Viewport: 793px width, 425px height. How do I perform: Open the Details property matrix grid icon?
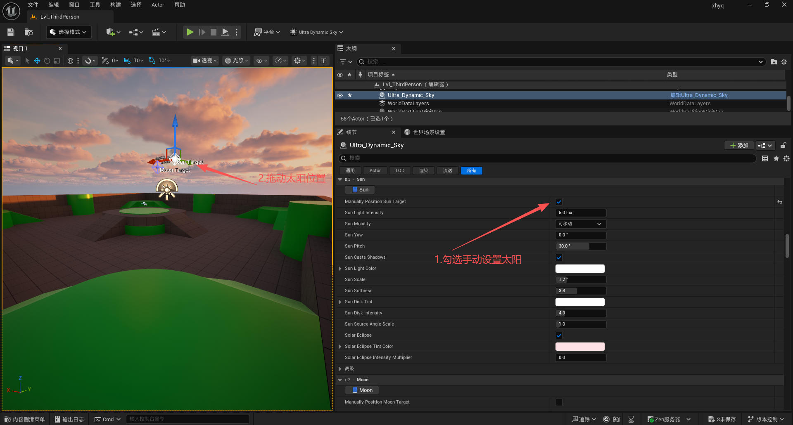pyautogui.click(x=765, y=158)
